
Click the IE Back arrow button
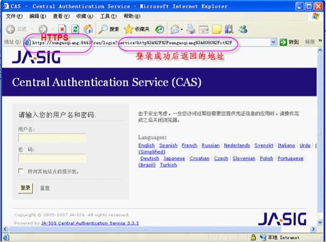tap(10, 30)
